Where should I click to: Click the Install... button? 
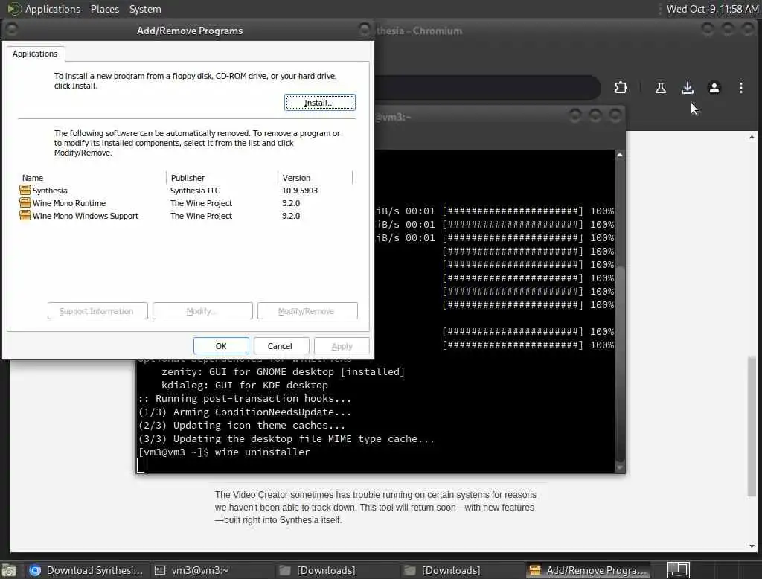coord(319,103)
